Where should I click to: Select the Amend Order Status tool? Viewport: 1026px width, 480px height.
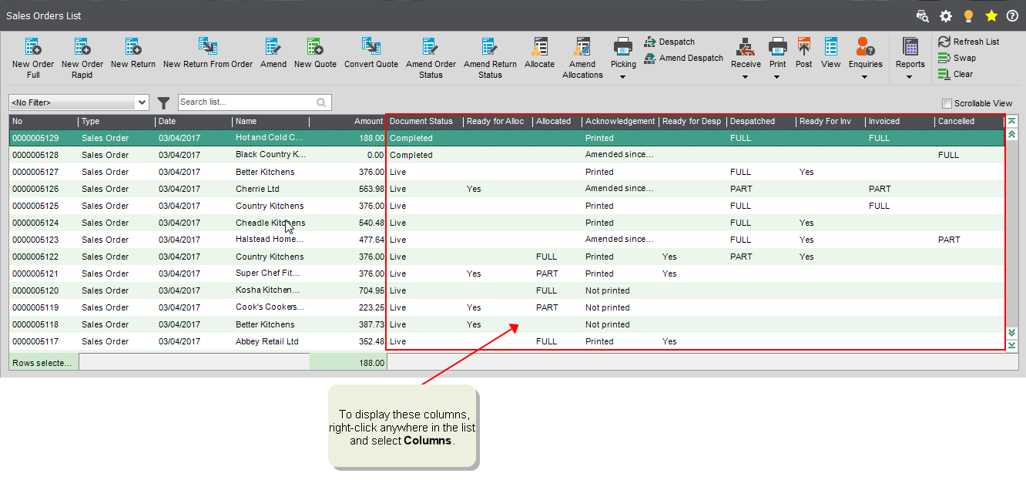431,54
